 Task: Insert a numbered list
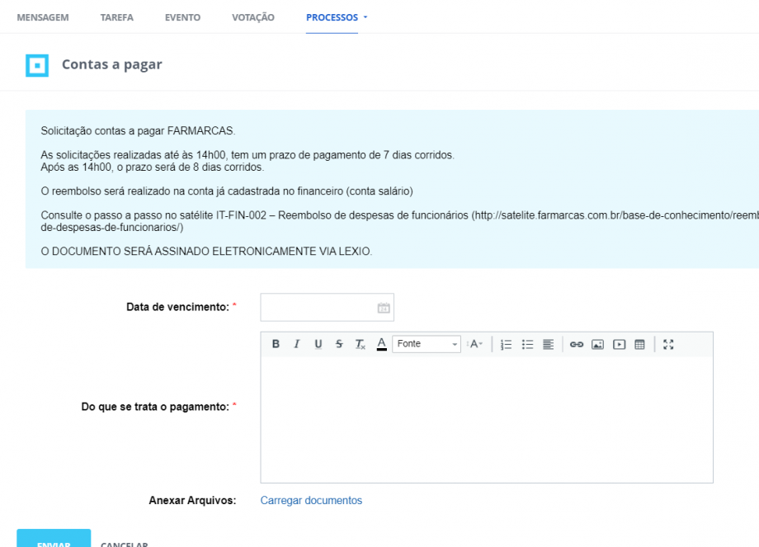[x=507, y=344]
